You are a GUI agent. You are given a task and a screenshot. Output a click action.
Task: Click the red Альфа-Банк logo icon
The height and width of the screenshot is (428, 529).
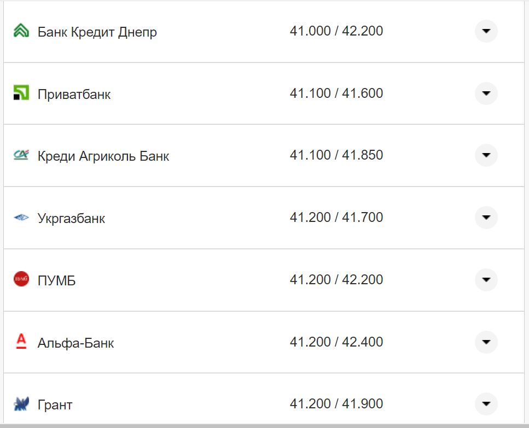click(21, 342)
